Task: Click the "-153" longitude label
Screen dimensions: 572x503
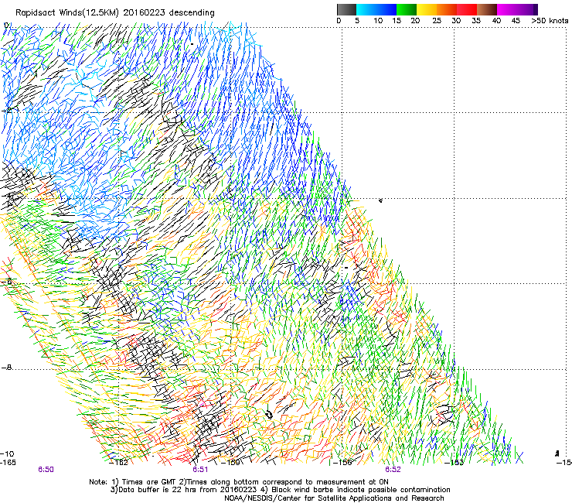Action: point(455,463)
